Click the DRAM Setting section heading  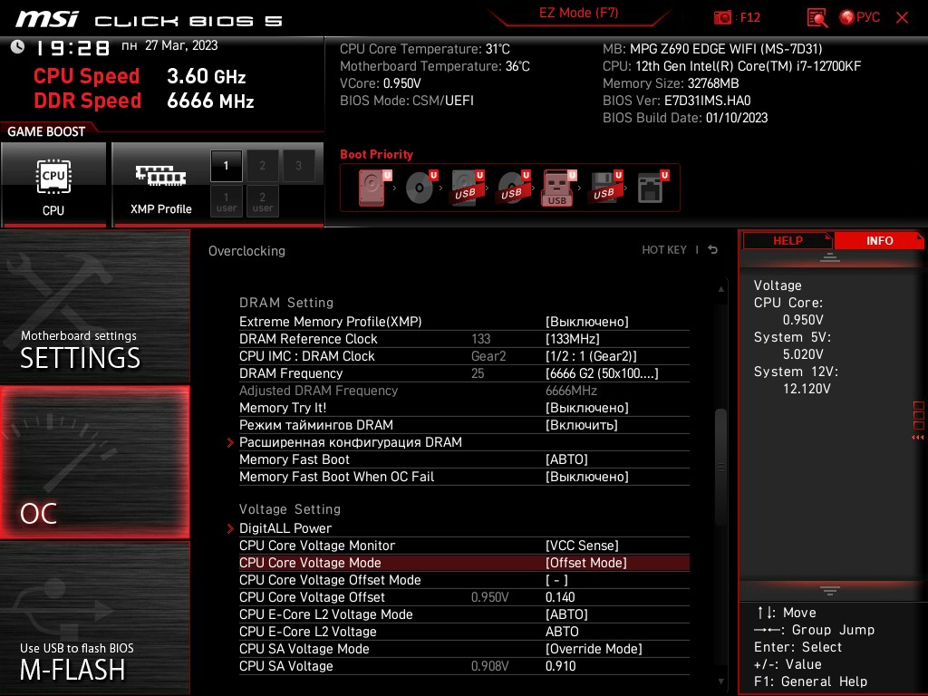pos(286,303)
